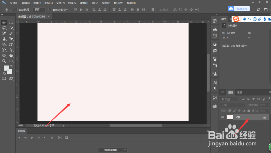Expand options next to 创建帧动画
Screen dimensions: 271x153
pyautogui.click(x=125, y=150)
